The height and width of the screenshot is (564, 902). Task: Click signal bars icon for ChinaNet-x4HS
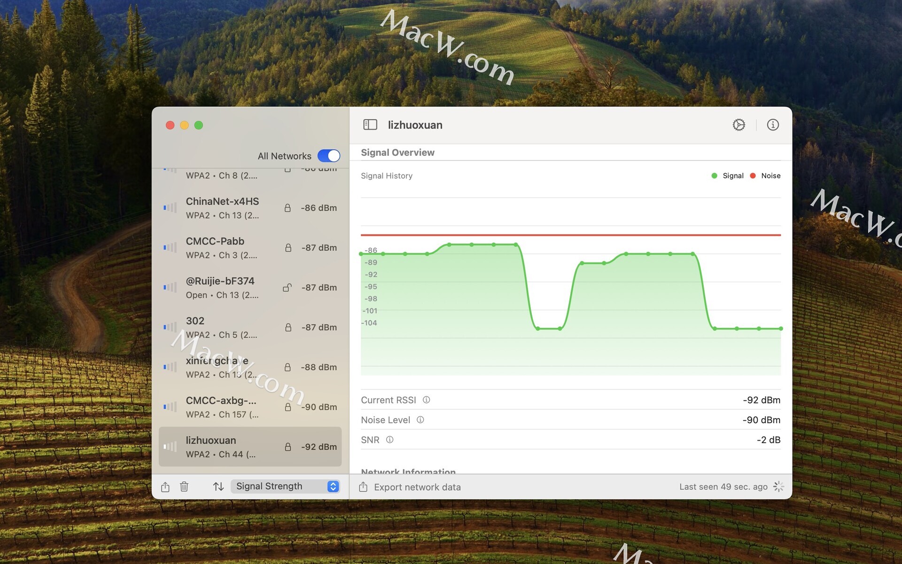click(170, 207)
